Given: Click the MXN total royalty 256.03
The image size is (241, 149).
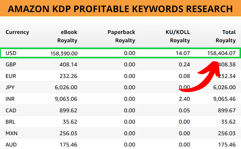Looking at the screenshot, I should click(x=227, y=133).
